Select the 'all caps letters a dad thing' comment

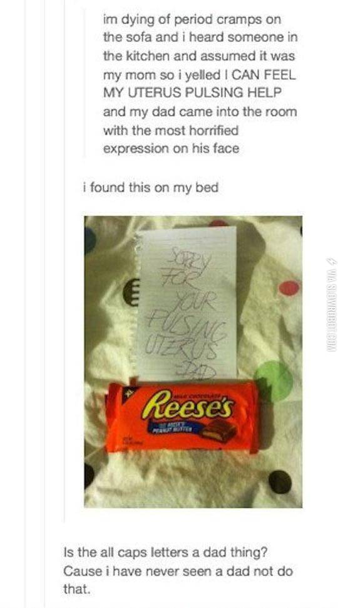178,571
